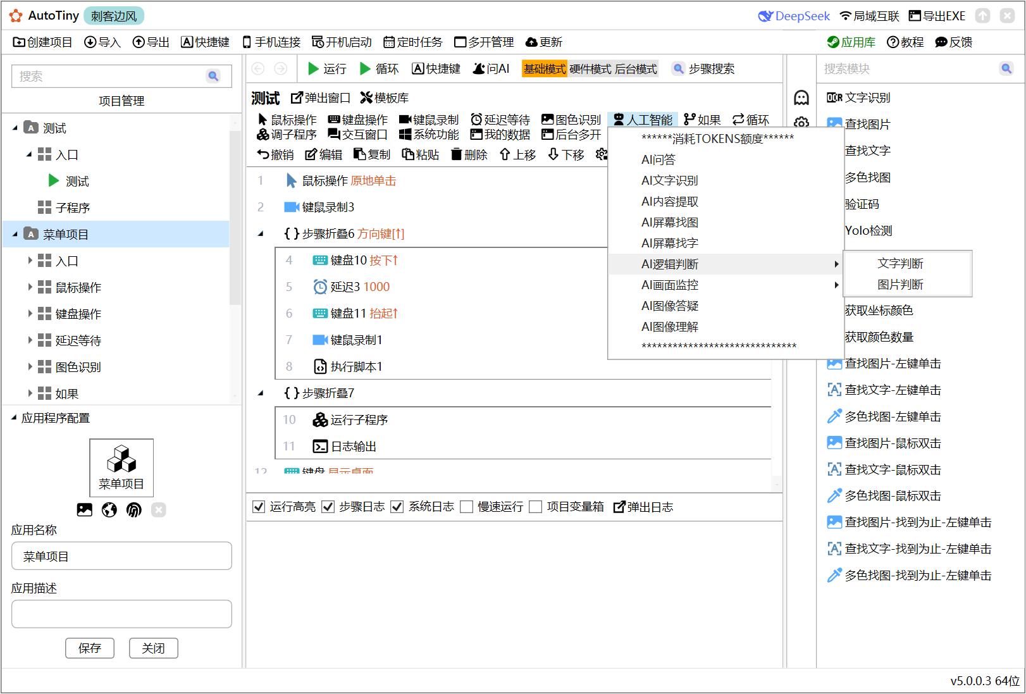1026x694 pixels.
Task: Switch to 硬件模式 hardware mode
Action: 590,69
